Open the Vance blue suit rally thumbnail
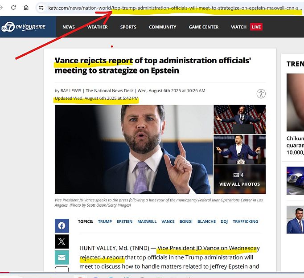Viewport: 304px width, 278px height. [239, 149]
